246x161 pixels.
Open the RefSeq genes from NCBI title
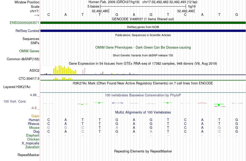[143, 27]
